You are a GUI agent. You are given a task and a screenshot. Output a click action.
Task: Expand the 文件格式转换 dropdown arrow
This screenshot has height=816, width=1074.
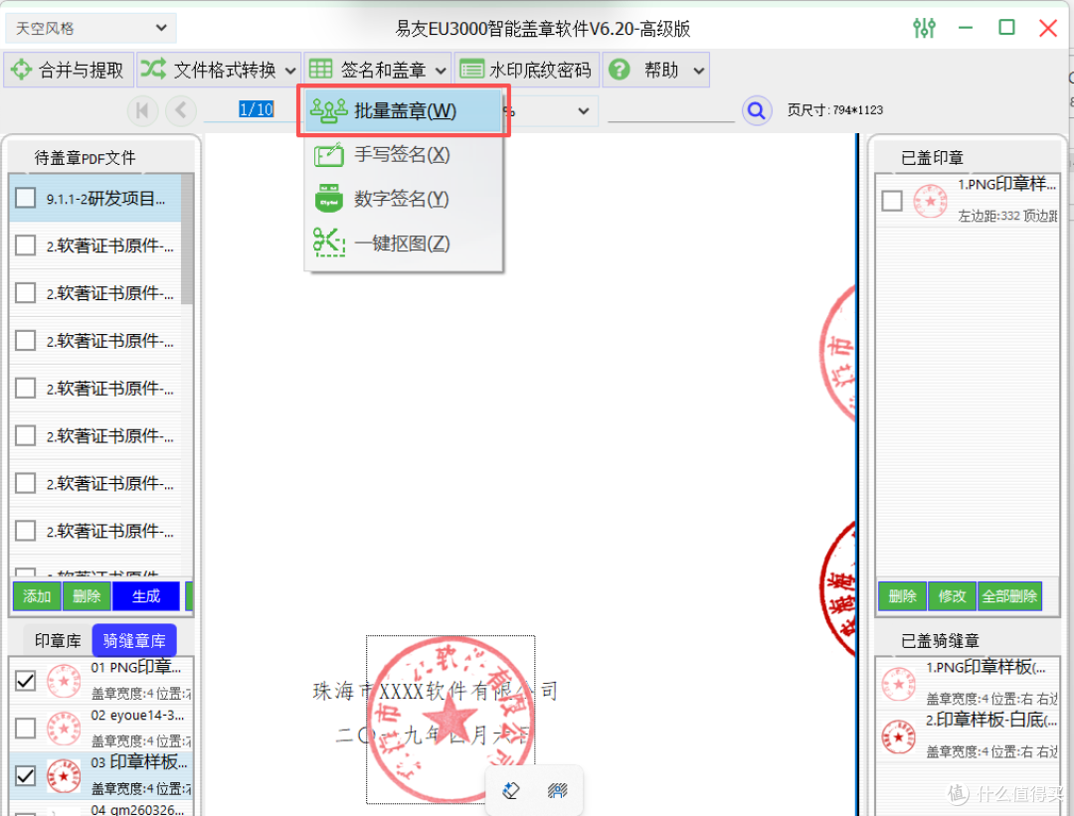point(290,70)
